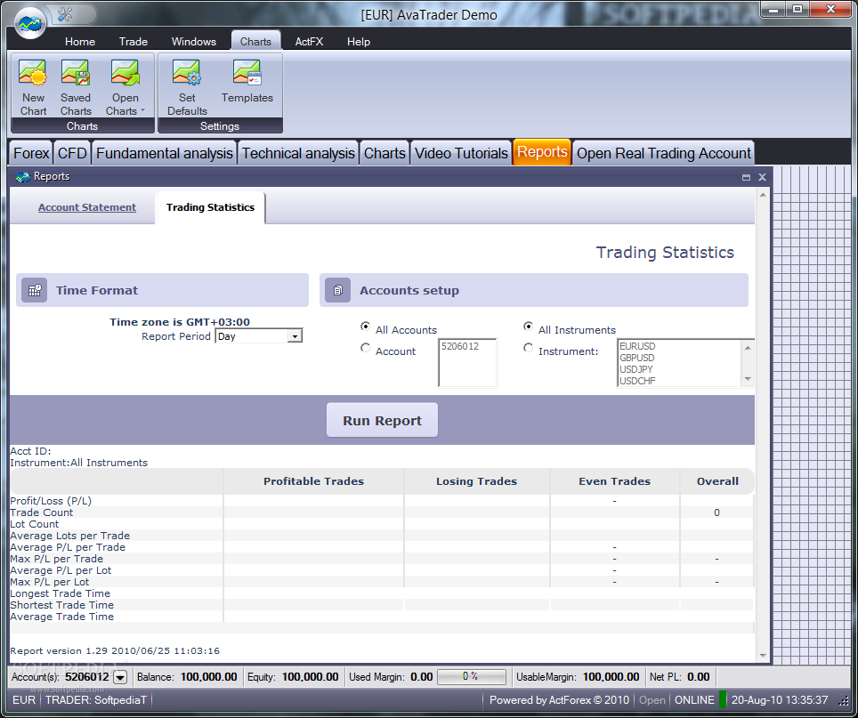858x718 pixels.
Task: Select the All Instruments radio button
Action: coord(528,327)
